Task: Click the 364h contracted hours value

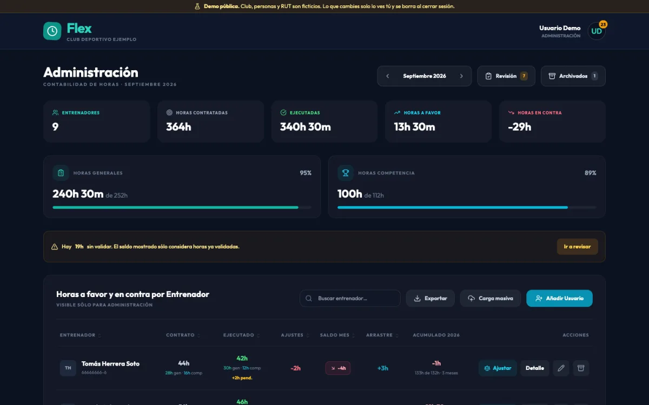Action: coord(178,127)
